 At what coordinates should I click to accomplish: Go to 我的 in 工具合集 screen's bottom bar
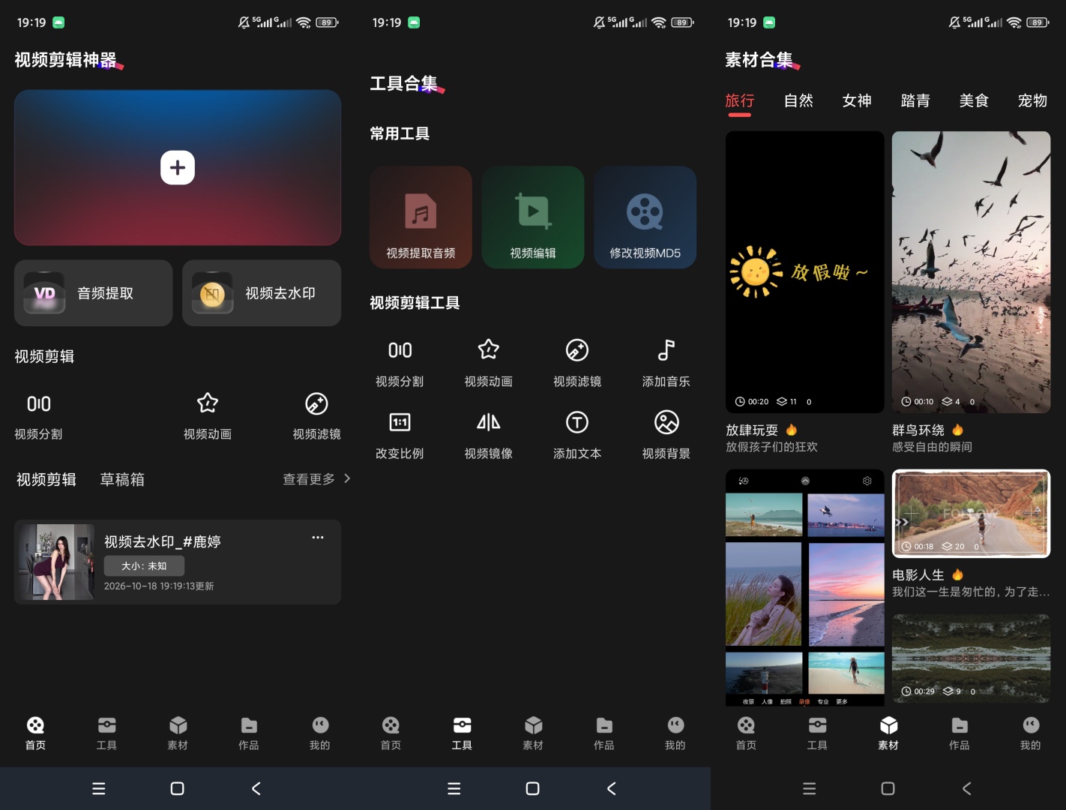coord(675,733)
